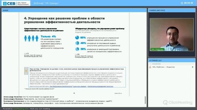Click the clock icon beside the timer
The width and height of the screenshot is (197, 110).
coord(182,3)
